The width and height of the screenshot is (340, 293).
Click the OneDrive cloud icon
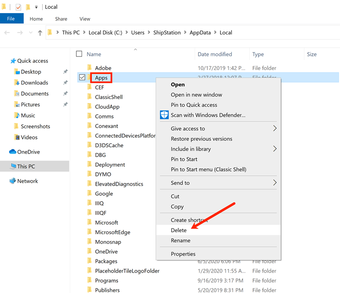[13, 152]
